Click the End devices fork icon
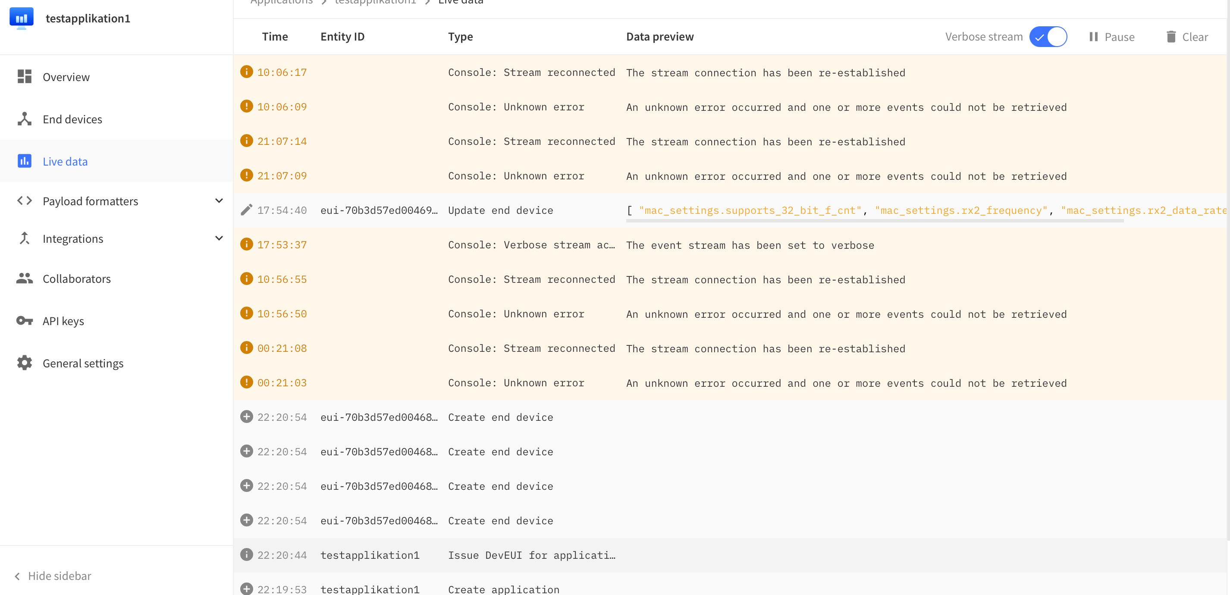1230x595 pixels. coord(24,119)
